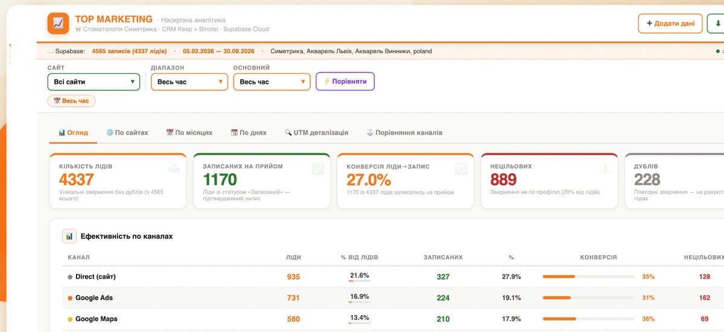Click the date range 05.02.2026 — 30.08.2026
The width and height of the screenshot is (724, 332).
(218, 51)
